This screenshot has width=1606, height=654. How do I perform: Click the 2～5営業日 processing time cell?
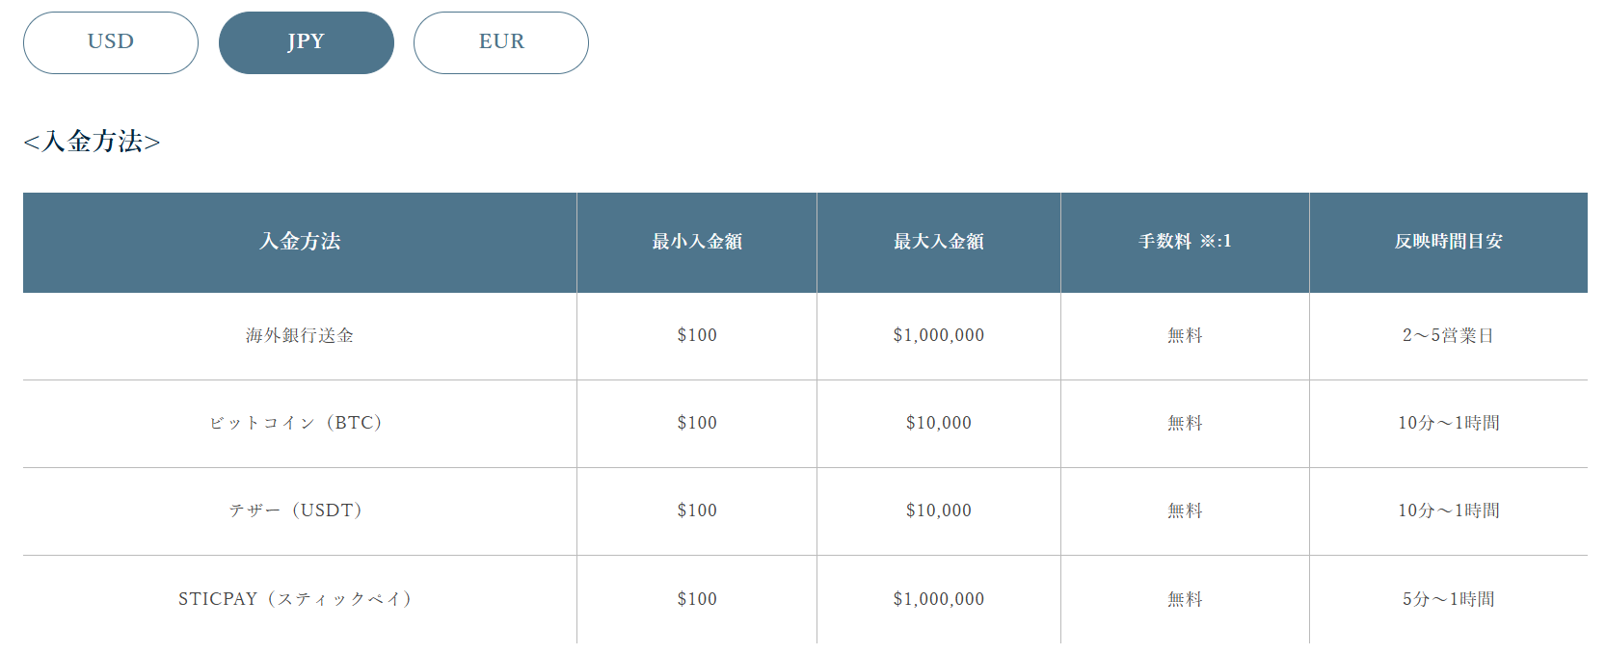[1449, 335]
